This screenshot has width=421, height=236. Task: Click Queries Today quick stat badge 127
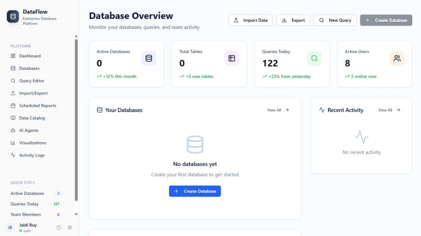coord(57,204)
